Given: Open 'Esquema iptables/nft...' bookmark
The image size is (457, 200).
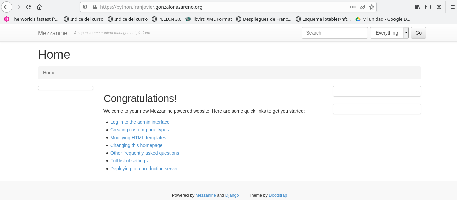Looking at the screenshot, I should pyautogui.click(x=323, y=19).
